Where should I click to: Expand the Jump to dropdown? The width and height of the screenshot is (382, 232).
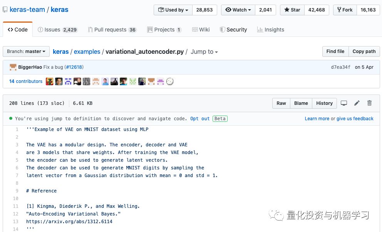[x=204, y=52]
